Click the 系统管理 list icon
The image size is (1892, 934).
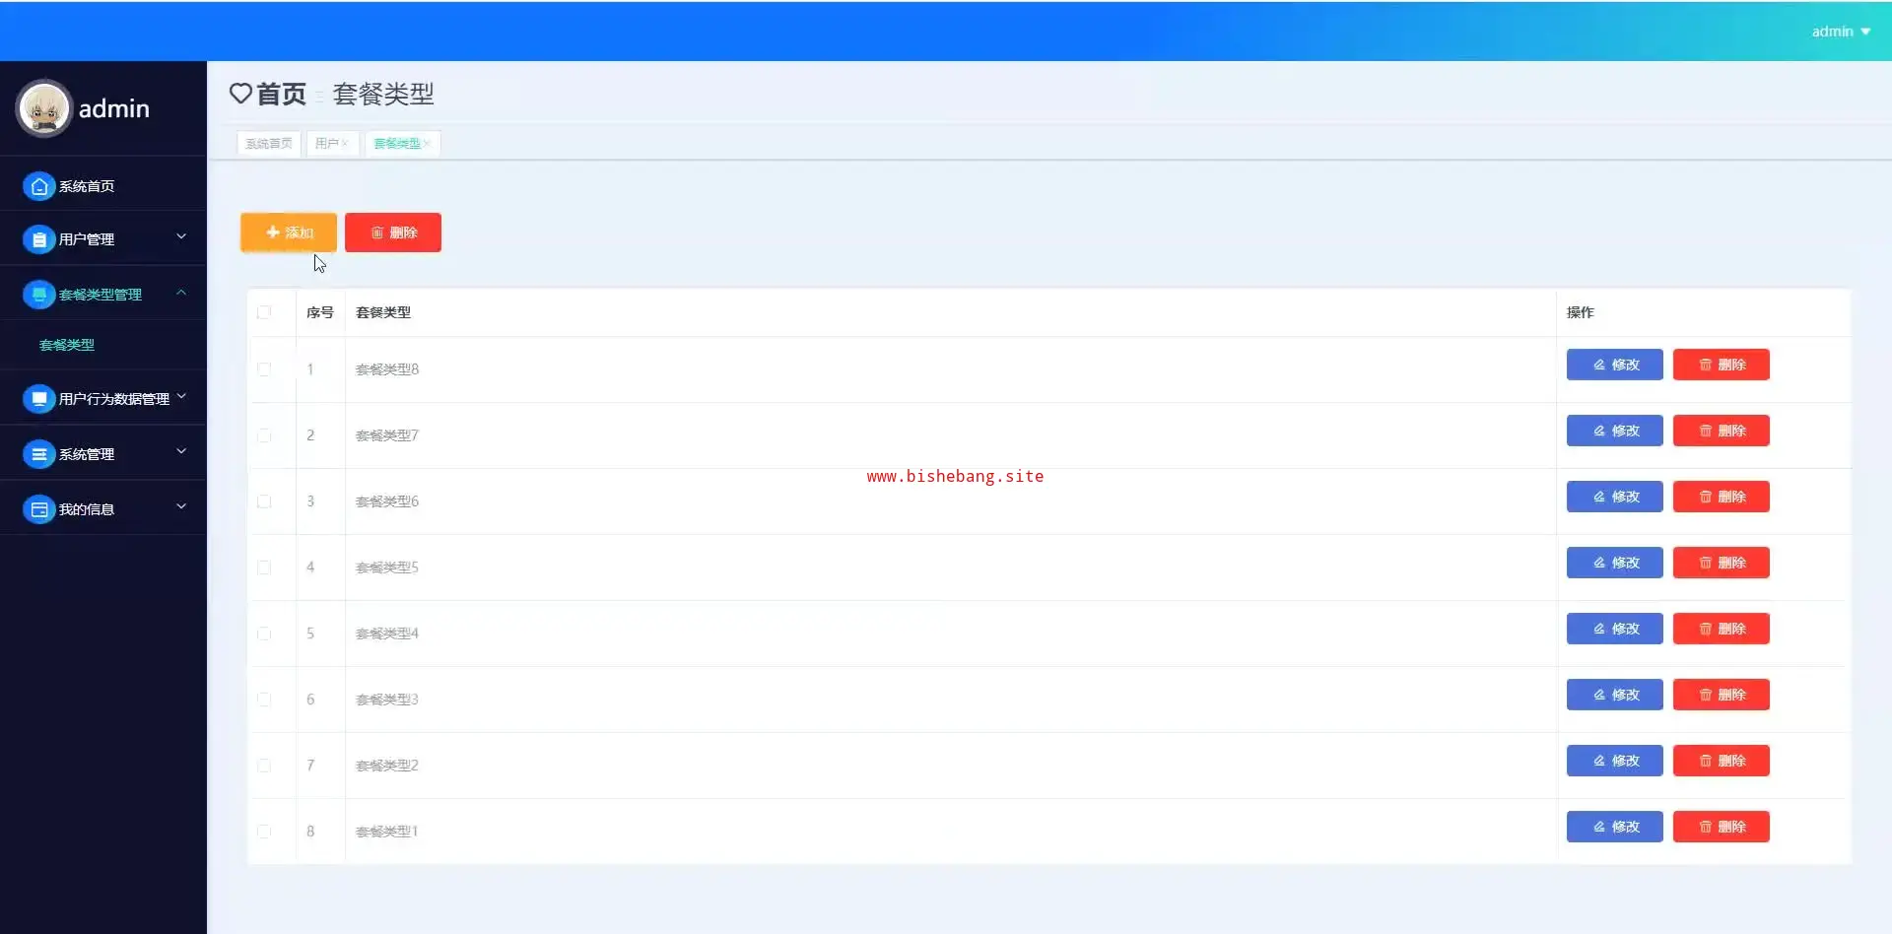click(38, 454)
